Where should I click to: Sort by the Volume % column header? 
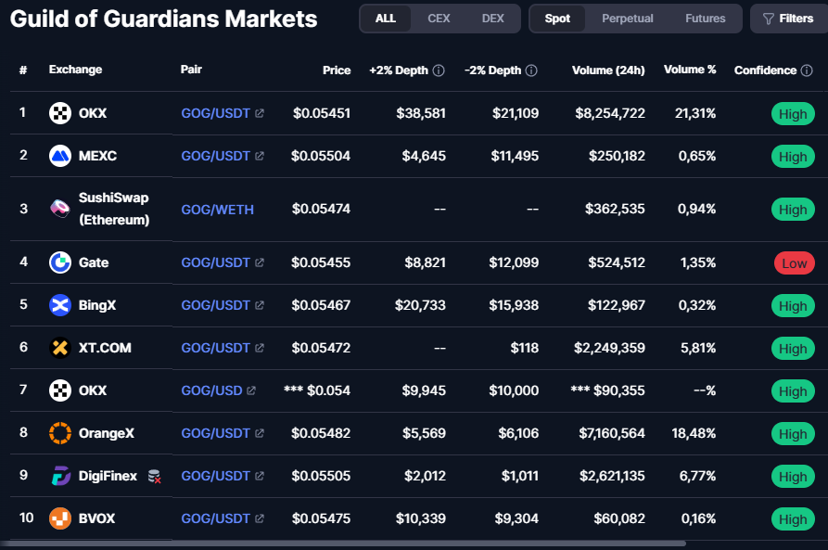click(690, 70)
